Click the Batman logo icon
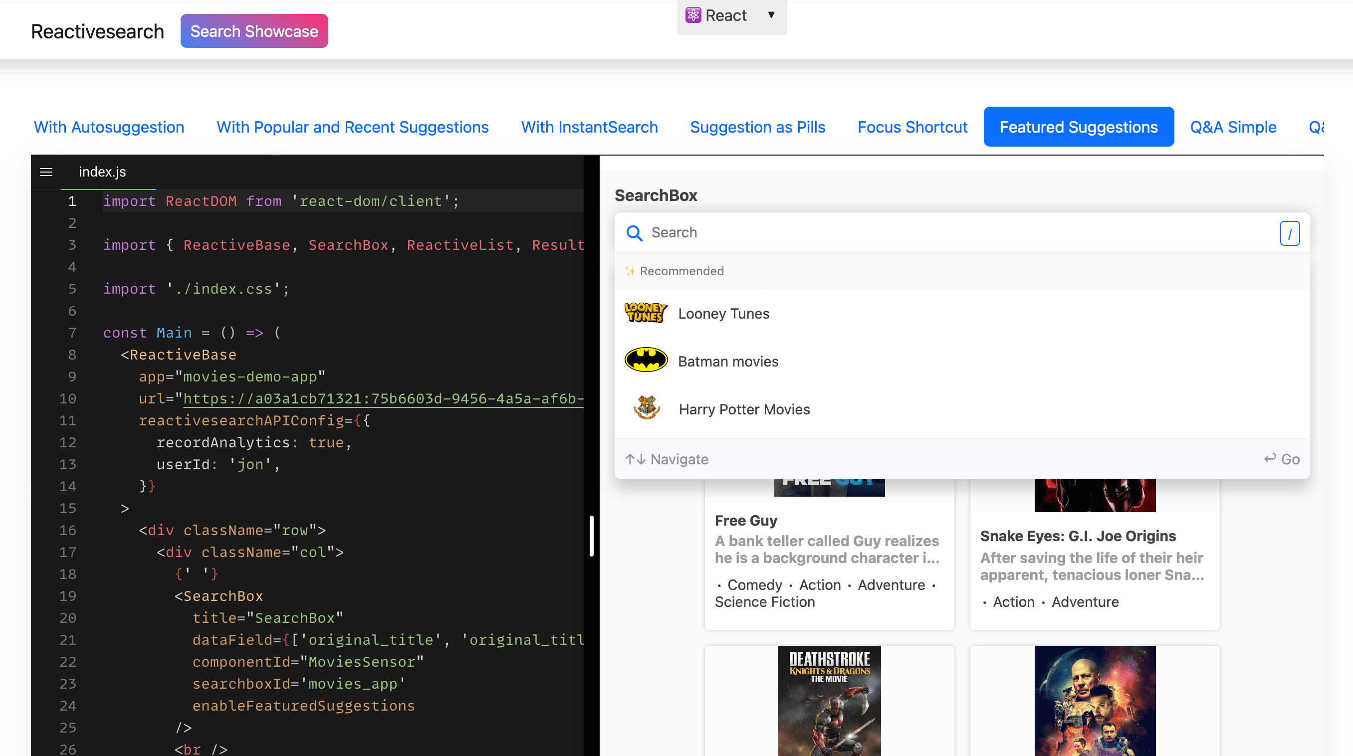Viewport: 1353px width, 756px height. pos(646,361)
